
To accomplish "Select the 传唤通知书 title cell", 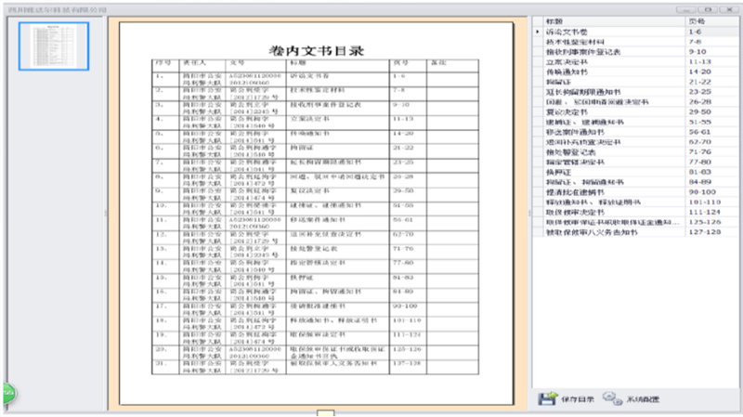I will tap(614, 72).
